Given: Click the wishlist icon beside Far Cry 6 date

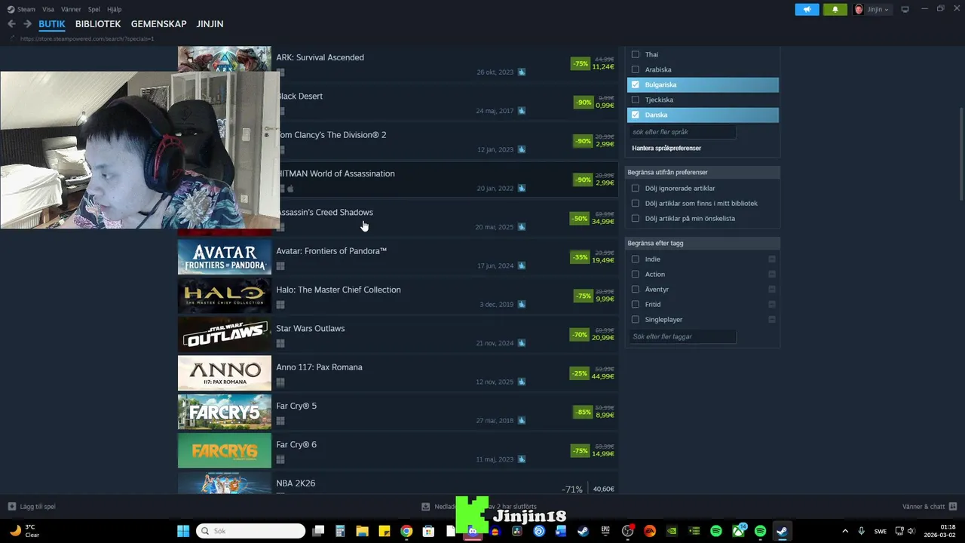Looking at the screenshot, I should [522, 459].
